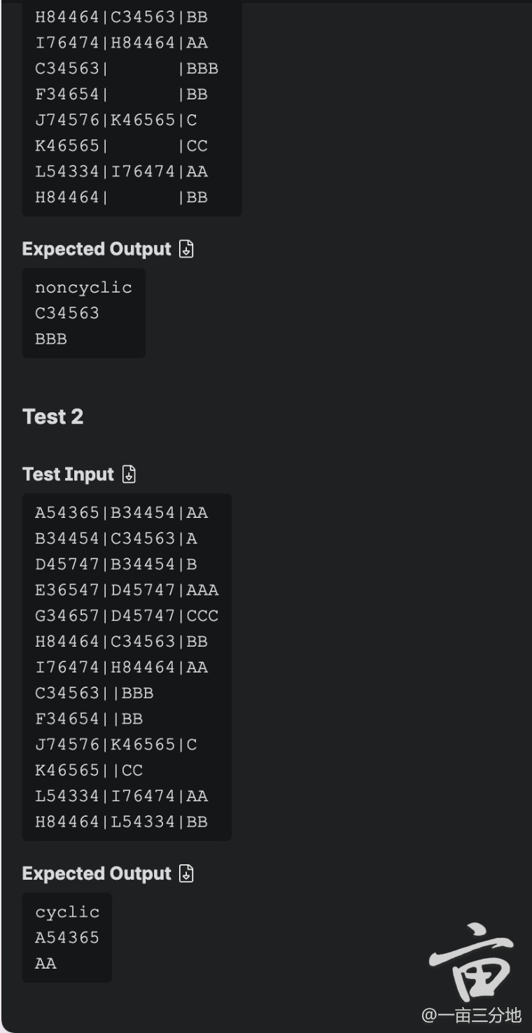Click the F34654||BB input line
The image size is (532, 1033).
(89, 719)
